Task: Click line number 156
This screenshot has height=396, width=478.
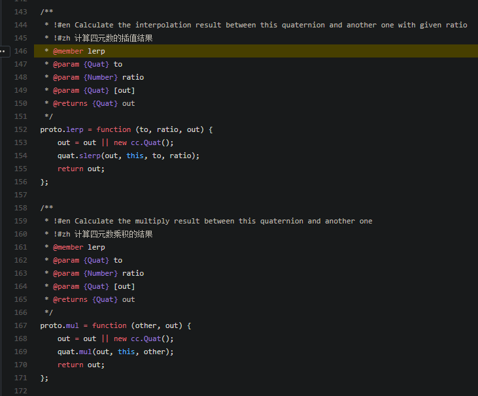Action: coord(22,182)
